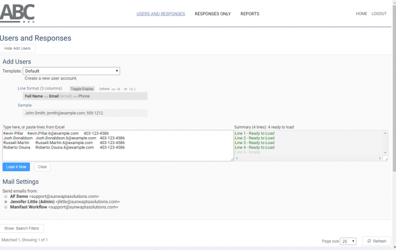Screen dimensions: 396x250
Task: Go to the Responses Only tab
Action: [x=213, y=14]
